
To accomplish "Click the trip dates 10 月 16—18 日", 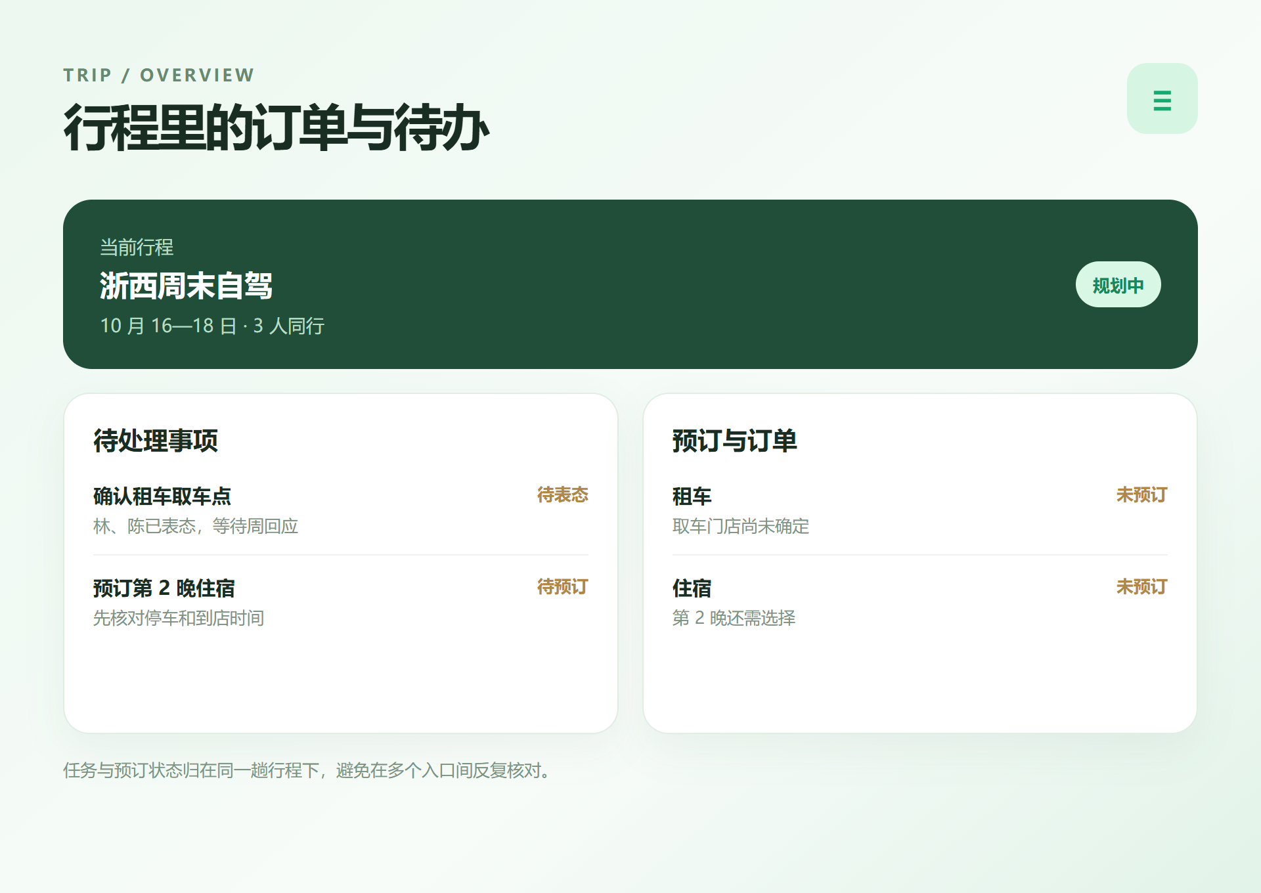I will coord(168,326).
